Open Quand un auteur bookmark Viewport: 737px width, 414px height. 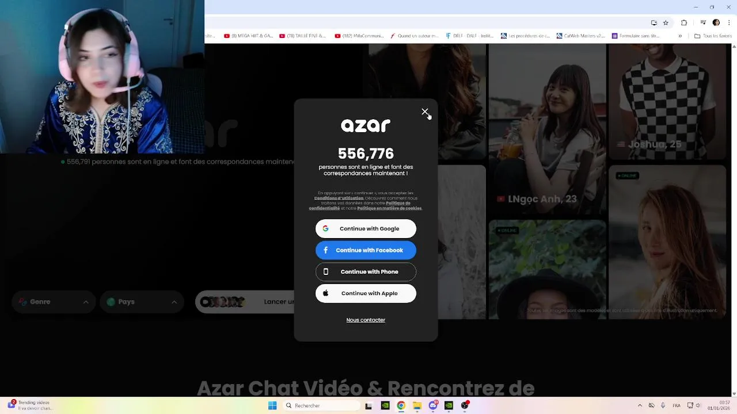[x=414, y=36]
